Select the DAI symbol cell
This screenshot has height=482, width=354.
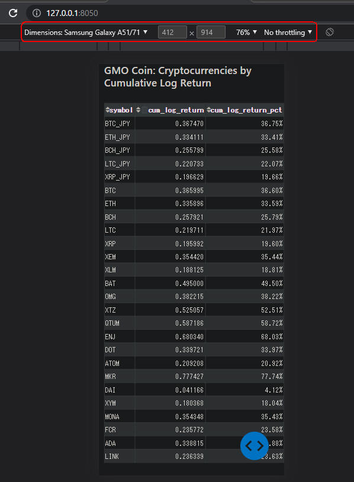(x=120, y=390)
